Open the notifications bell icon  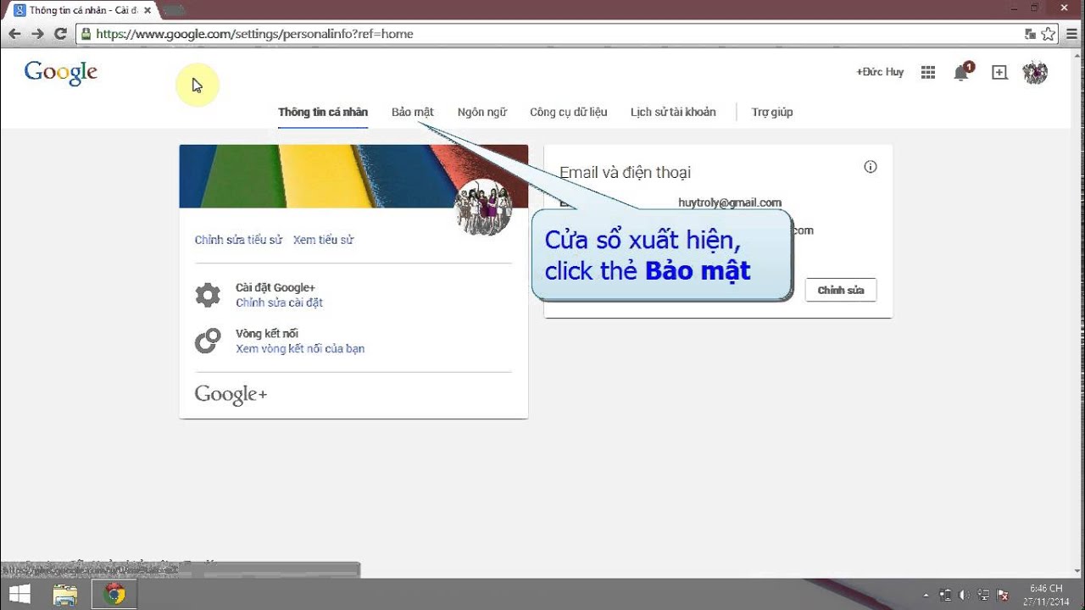click(x=961, y=73)
